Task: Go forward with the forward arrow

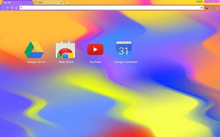Action: coord(8,8)
